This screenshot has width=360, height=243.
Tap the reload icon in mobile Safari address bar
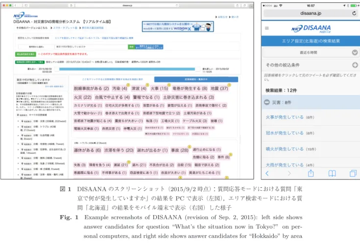pos(354,13)
